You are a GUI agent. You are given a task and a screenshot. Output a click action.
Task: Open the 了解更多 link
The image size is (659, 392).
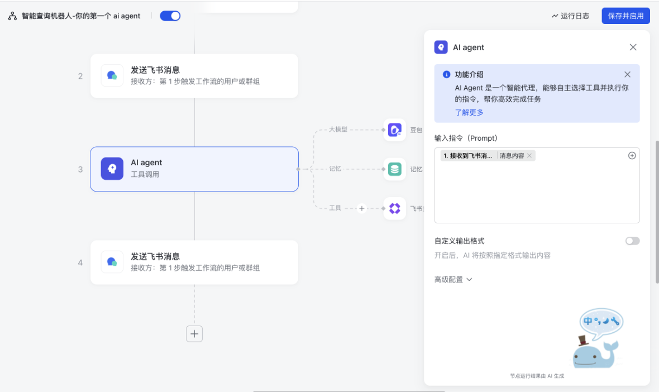[x=469, y=112]
